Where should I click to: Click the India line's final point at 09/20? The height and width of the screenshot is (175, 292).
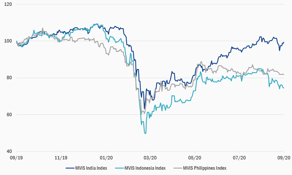284,42
